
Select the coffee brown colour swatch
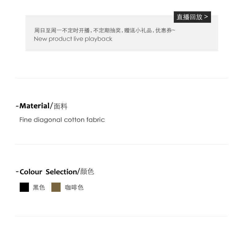(56, 187)
